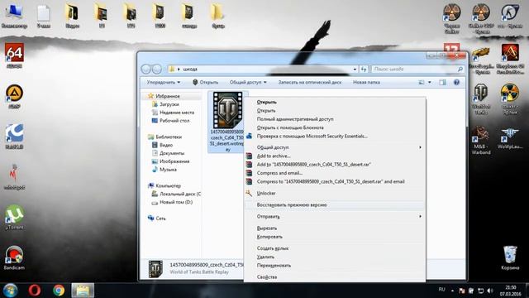This screenshot has height=298, width=529.
Task: Launch the red A game shortcut
Action: click(x=510, y=59)
